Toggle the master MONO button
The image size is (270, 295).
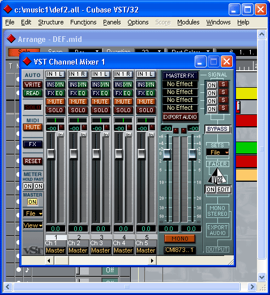pos(179,238)
